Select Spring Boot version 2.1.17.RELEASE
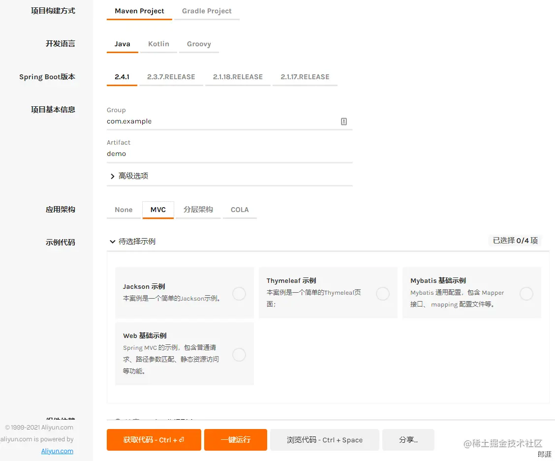555x461 pixels. click(x=305, y=77)
